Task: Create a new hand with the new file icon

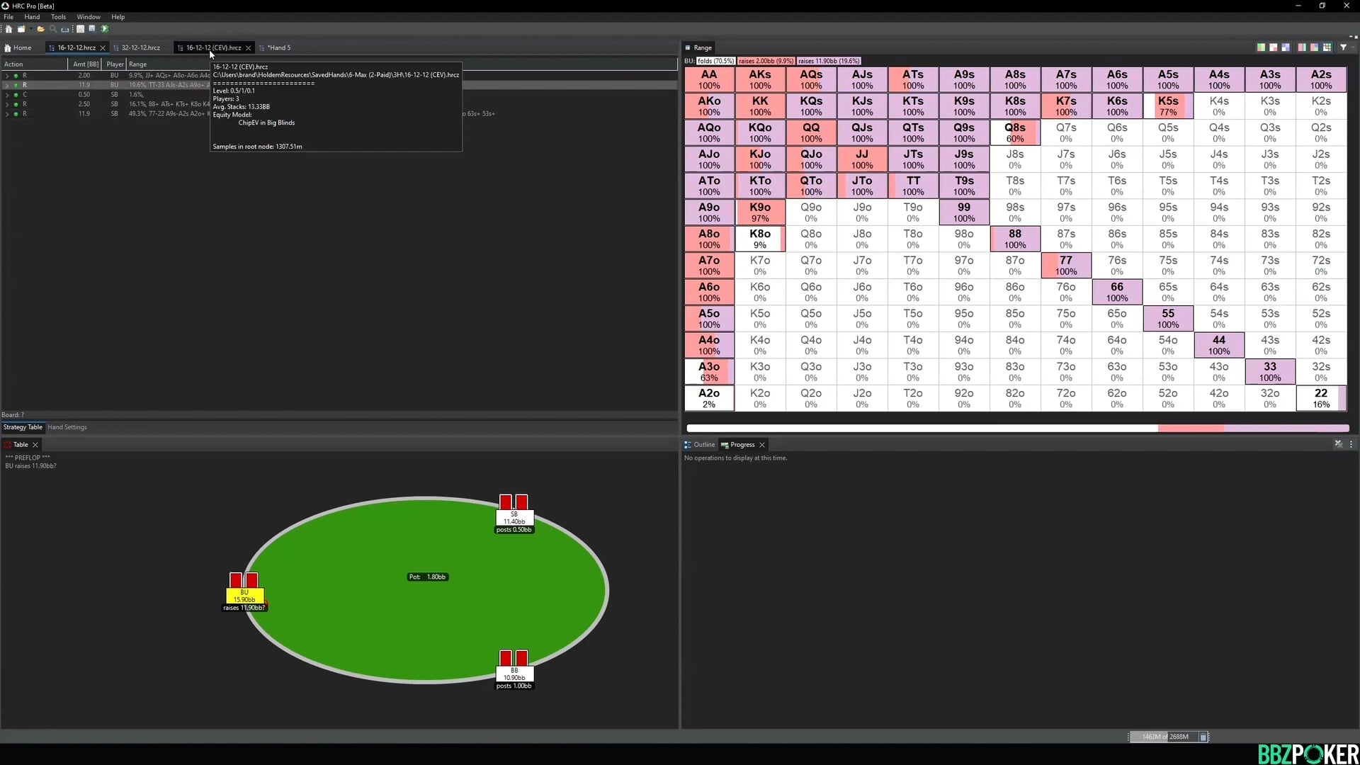Action: click(x=21, y=29)
